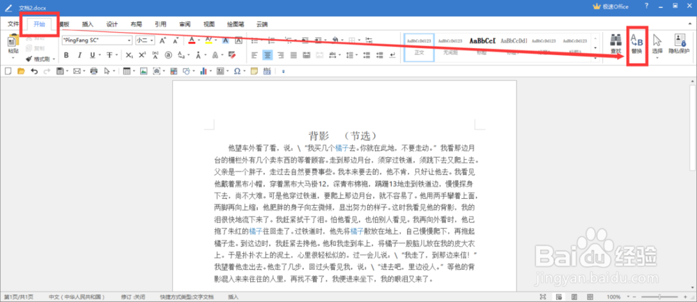Screen dimensions: 697x302
Task: Expand the Paste options arrow
Action: (x=13, y=59)
